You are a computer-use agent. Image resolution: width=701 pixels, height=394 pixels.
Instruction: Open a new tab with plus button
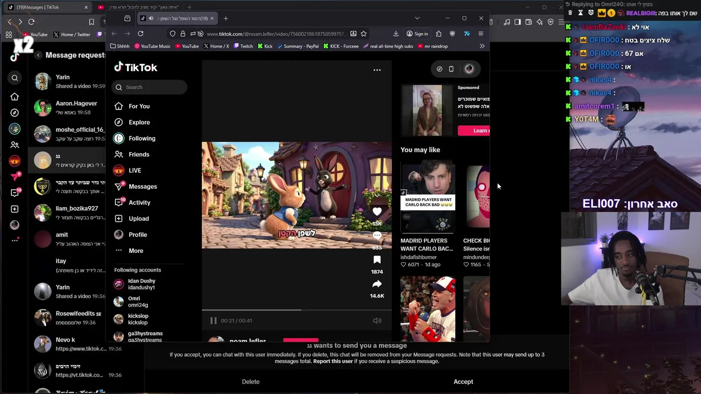[x=226, y=18]
